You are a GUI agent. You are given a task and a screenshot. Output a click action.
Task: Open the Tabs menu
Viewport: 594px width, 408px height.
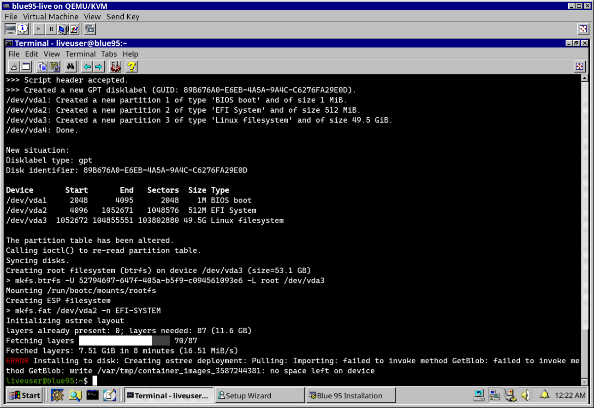(109, 54)
